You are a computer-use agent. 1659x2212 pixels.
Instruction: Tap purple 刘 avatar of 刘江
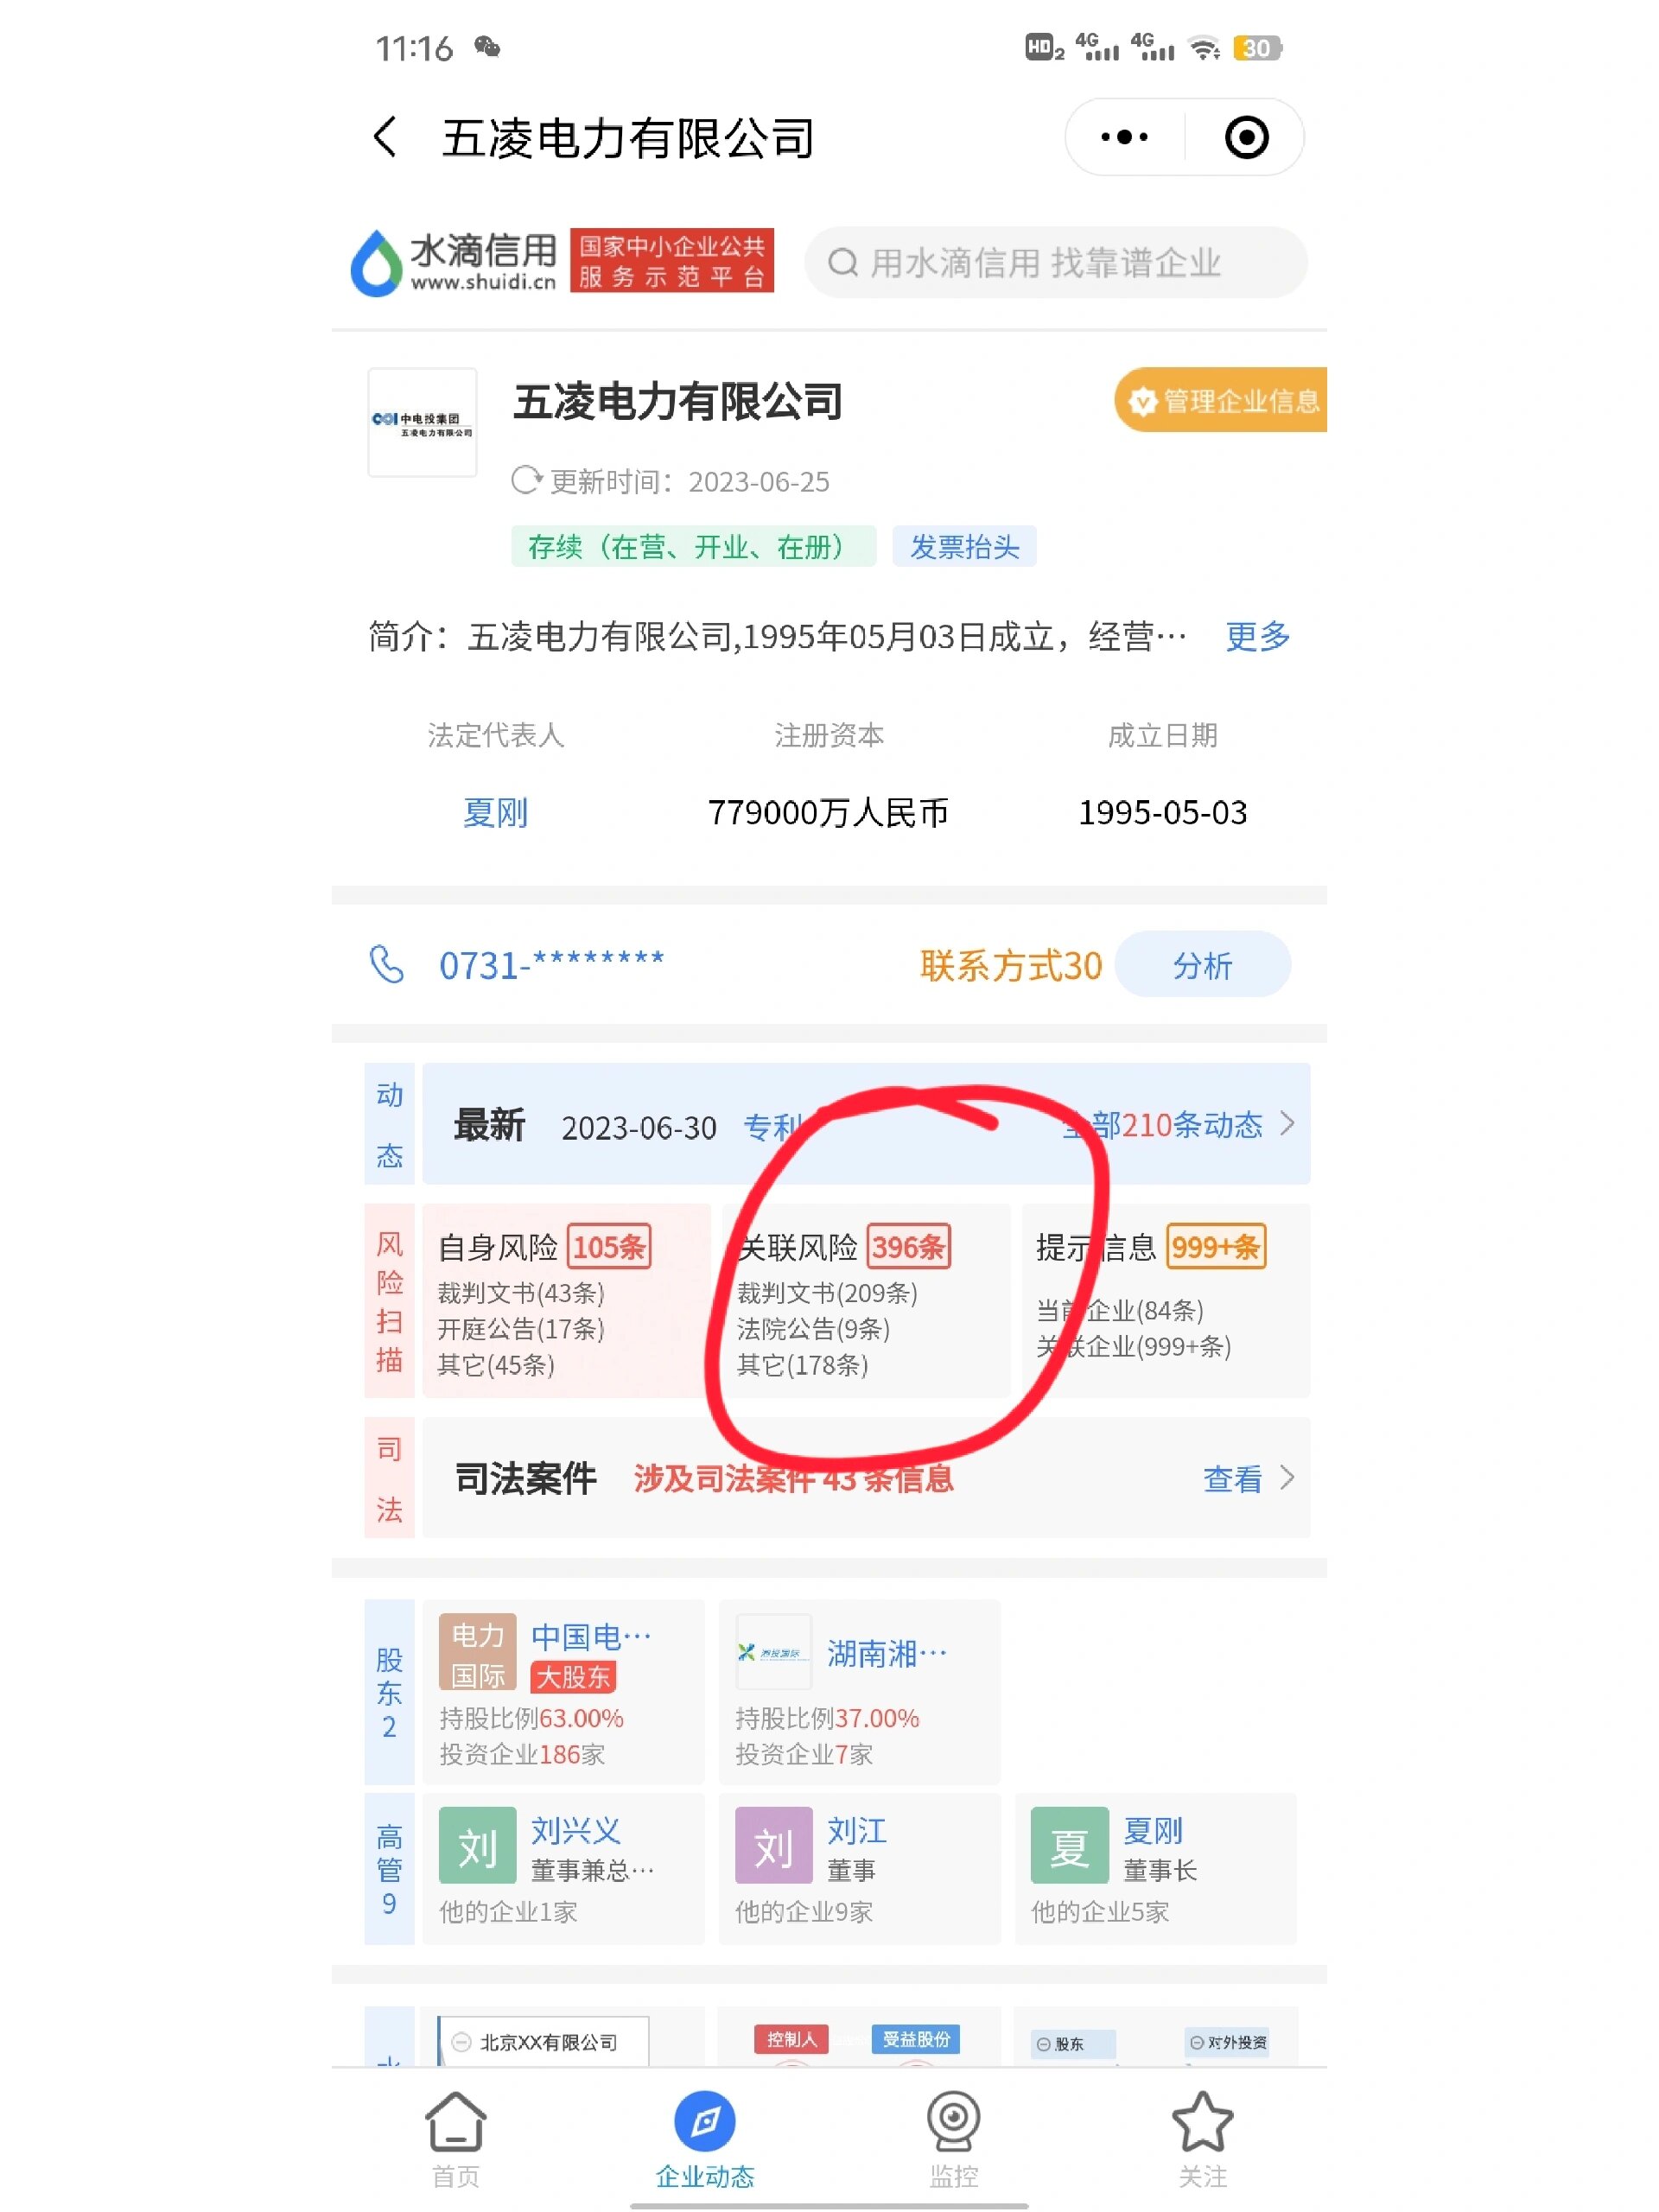tap(773, 1846)
